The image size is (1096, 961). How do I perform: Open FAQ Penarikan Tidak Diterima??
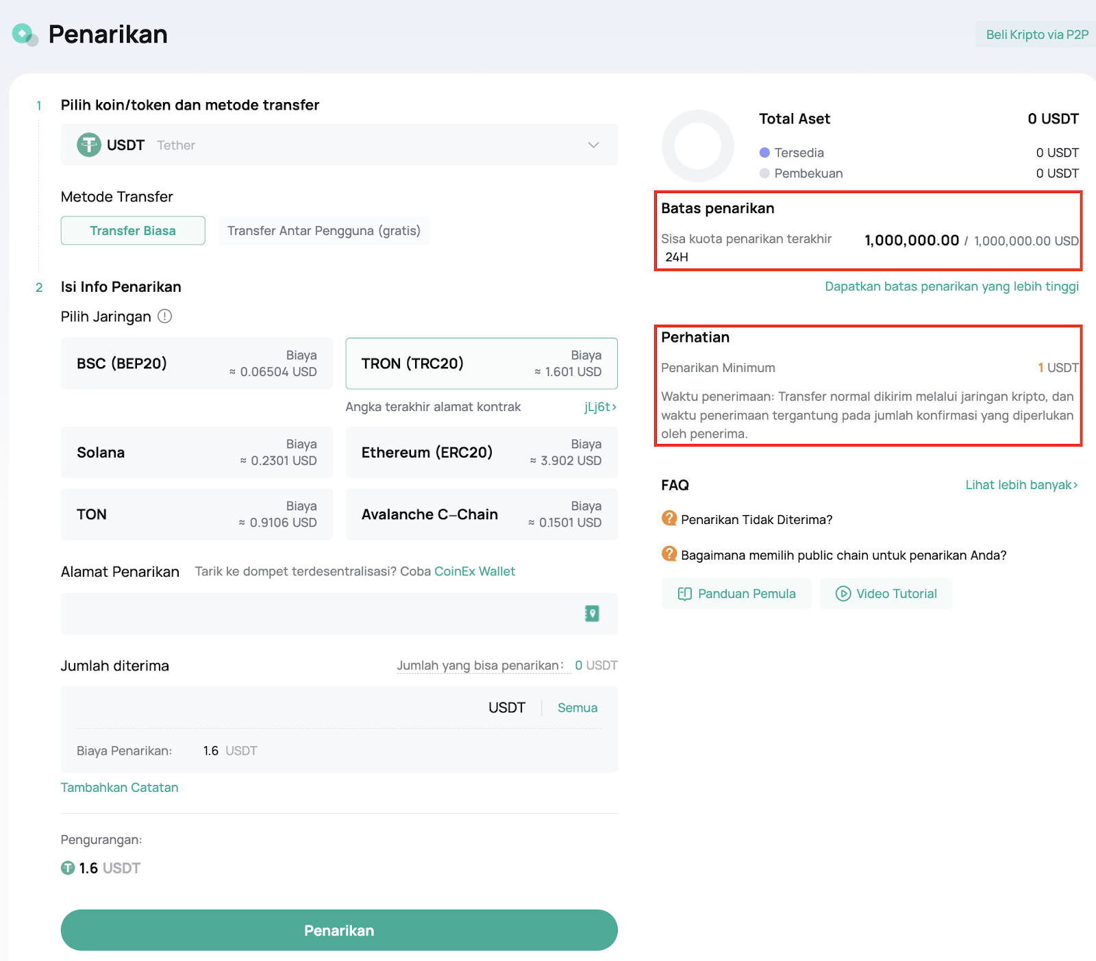coord(756,520)
